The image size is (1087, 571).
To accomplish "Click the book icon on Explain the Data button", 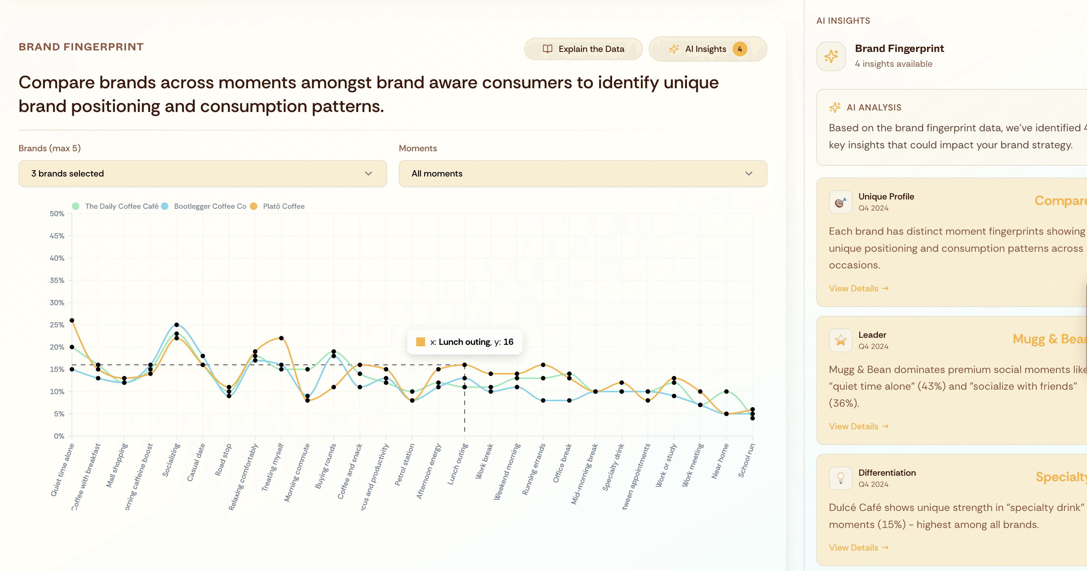I will point(547,49).
